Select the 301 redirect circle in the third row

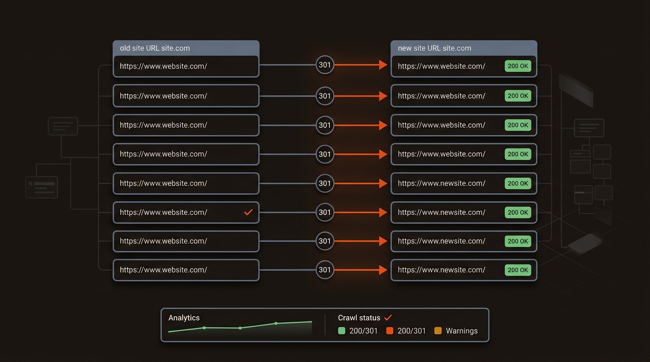[325, 125]
